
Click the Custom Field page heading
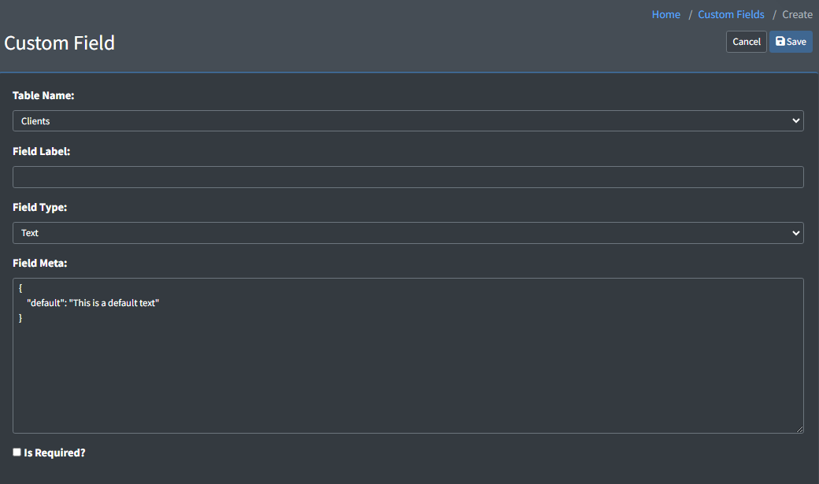point(60,42)
